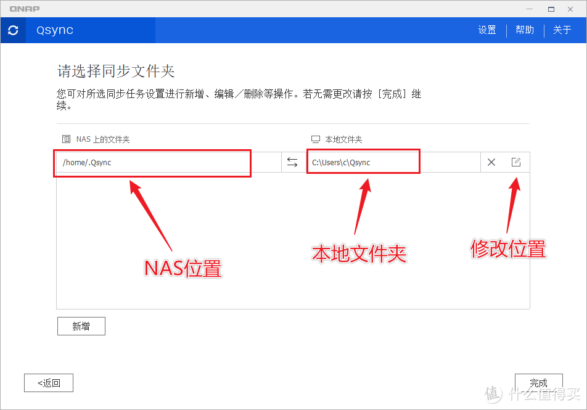
Task: Click the C:\Users\c\Qsync local path field
Action: (x=363, y=162)
